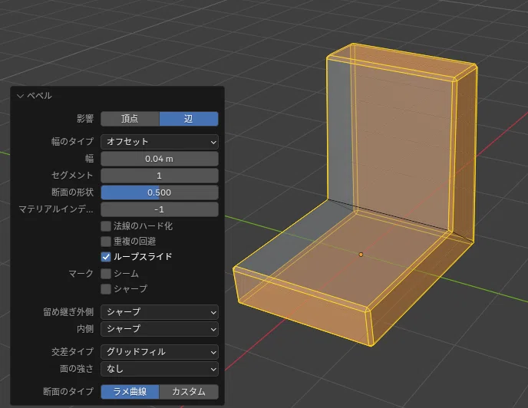Open 交差タイプ グリッドフィル dropdown

[160, 352]
